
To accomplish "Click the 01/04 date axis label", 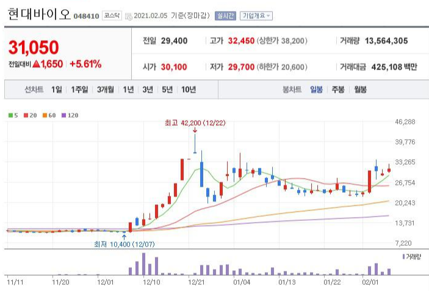I will point(241,282).
